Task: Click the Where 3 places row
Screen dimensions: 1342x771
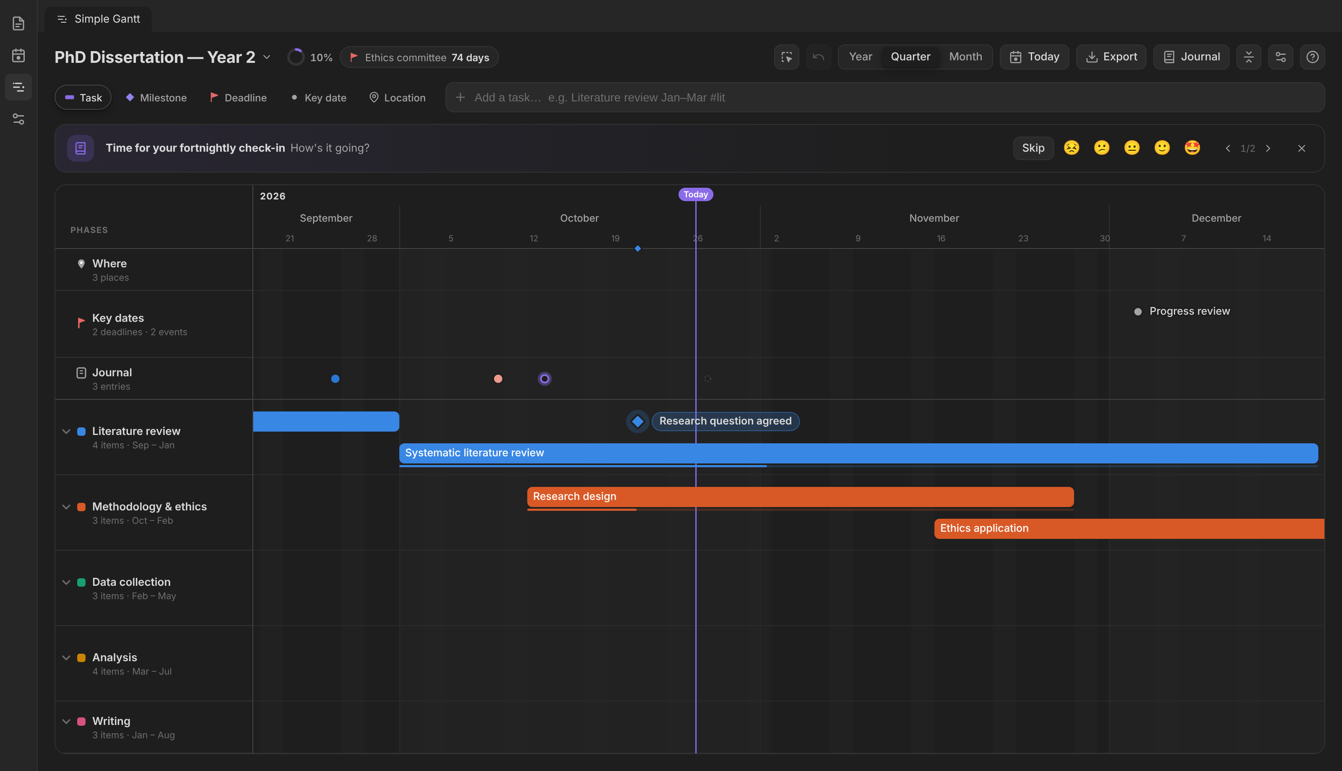Action: point(153,269)
